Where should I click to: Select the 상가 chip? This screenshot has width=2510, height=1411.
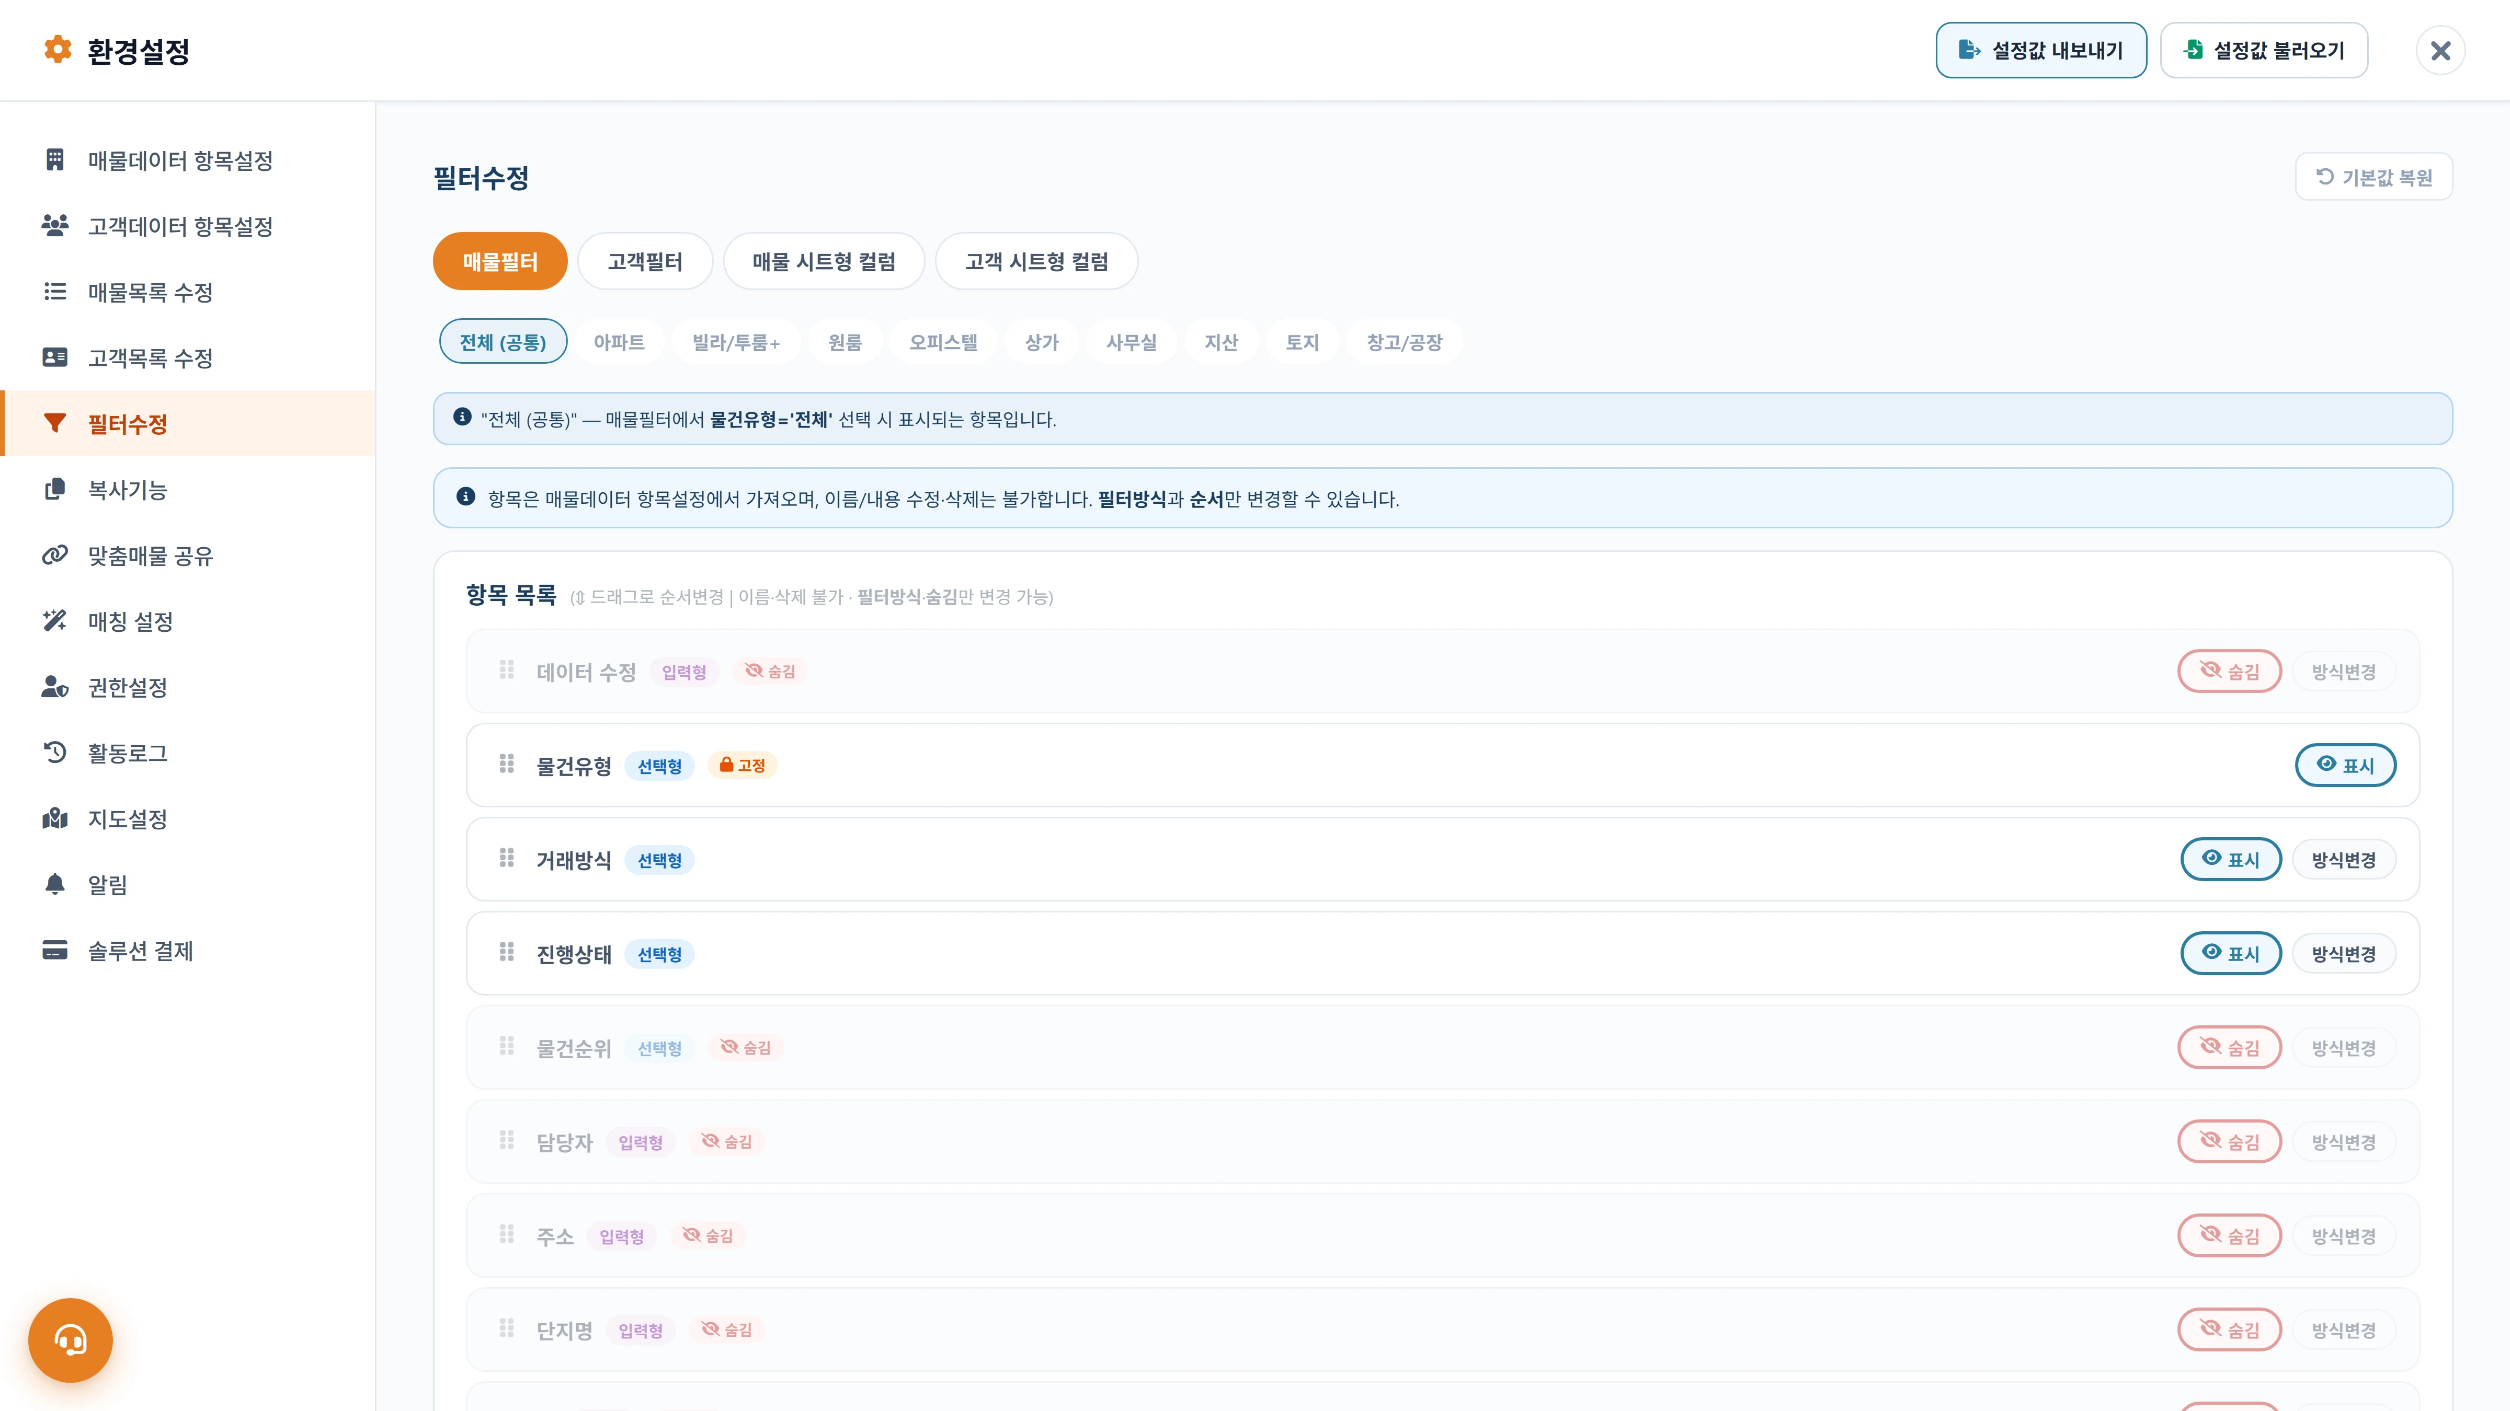click(x=1042, y=342)
